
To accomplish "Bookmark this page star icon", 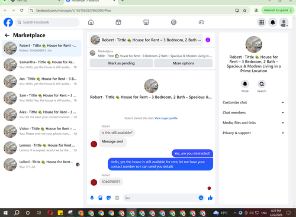I will coord(244,10).
